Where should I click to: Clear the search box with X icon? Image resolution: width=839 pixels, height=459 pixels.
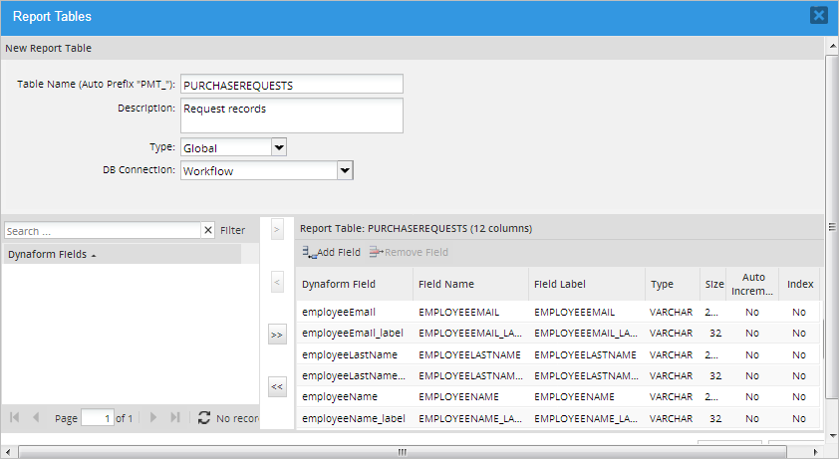[x=208, y=230]
